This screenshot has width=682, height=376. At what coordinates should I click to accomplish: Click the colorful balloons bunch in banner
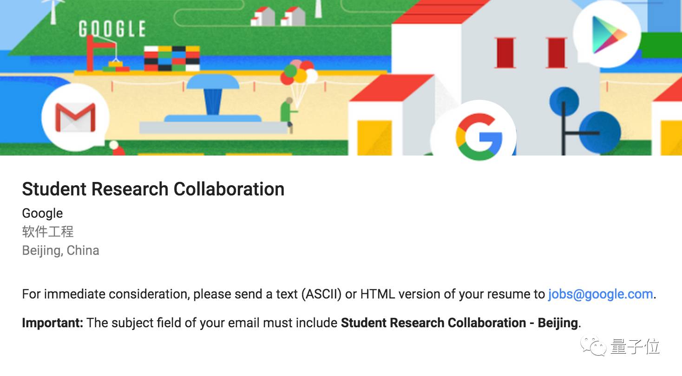pos(298,74)
